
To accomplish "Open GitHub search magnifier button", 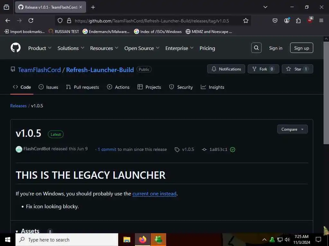I will coord(256,48).
